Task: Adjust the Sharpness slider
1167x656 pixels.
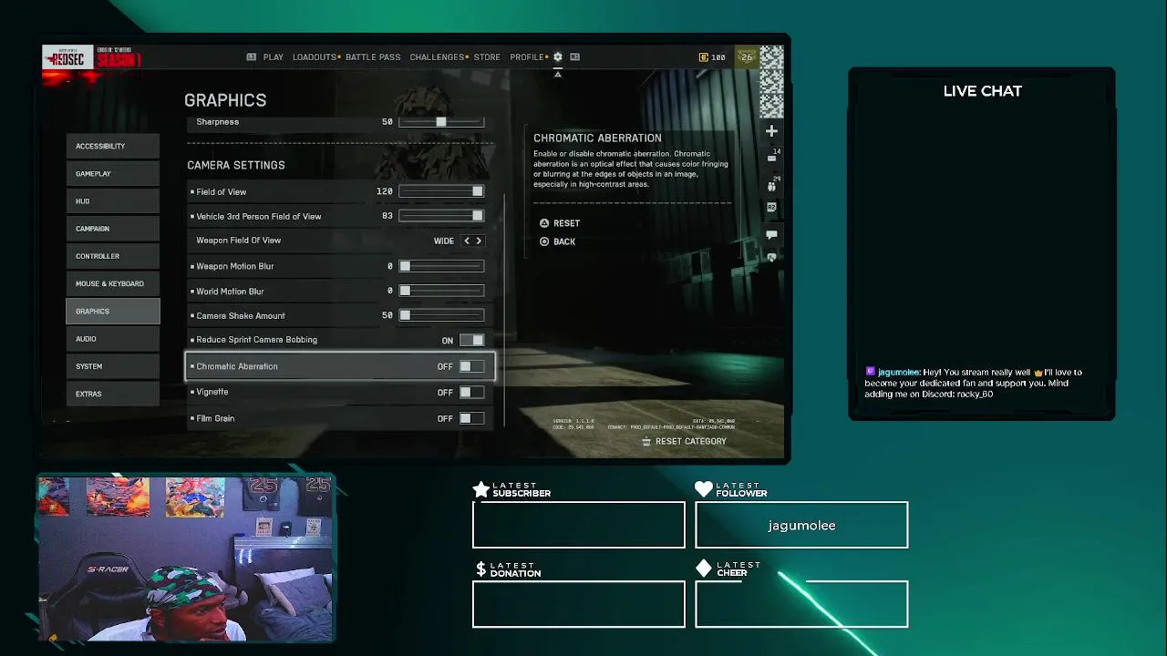Action: [x=441, y=122]
